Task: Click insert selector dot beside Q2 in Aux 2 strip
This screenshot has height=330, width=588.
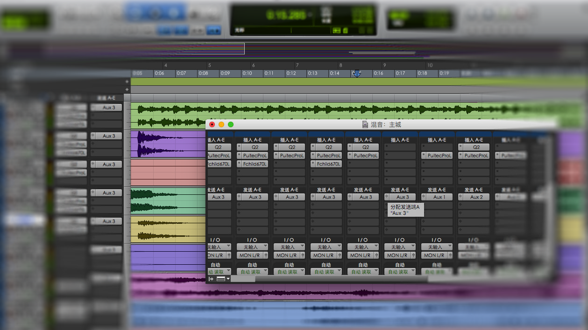Action: (x=460, y=147)
